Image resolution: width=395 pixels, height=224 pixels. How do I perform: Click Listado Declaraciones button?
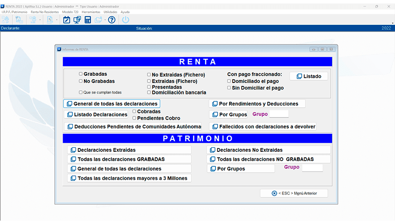pyautogui.click(x=96, y=115)
